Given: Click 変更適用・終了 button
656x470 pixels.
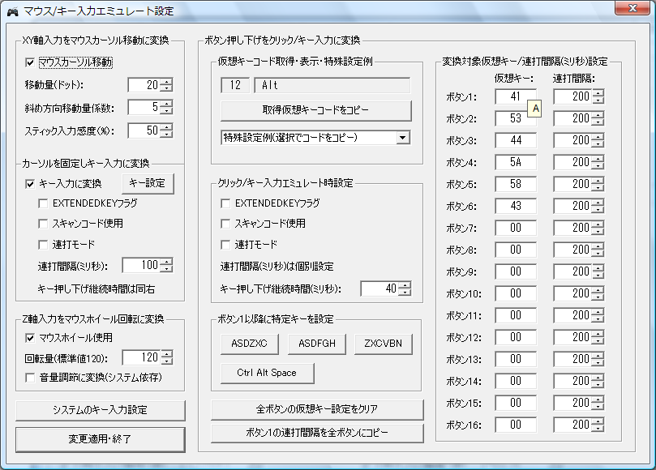Looking at the screenshot, I should pos(101,439).
